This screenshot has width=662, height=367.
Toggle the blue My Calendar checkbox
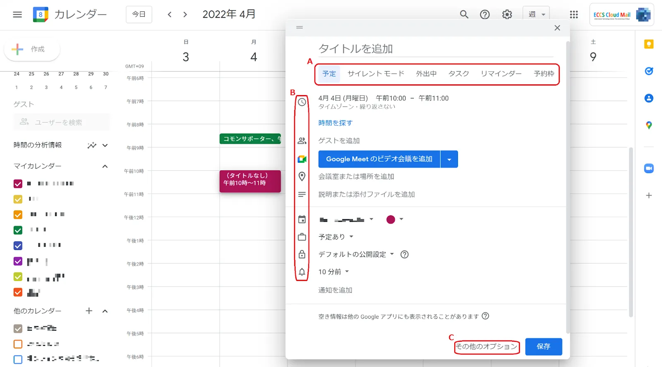(18, 245)
